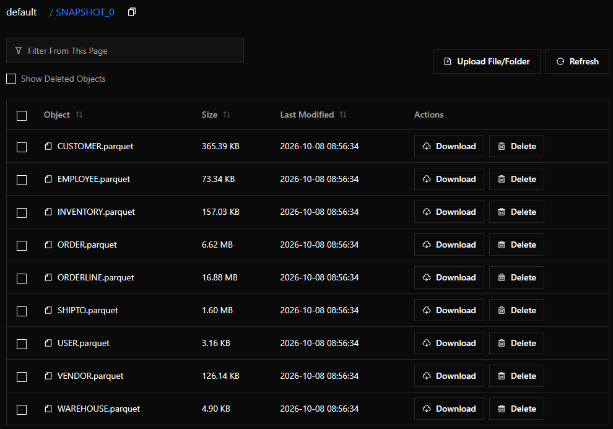Click the 365.39 KB size value

point(220,146)
